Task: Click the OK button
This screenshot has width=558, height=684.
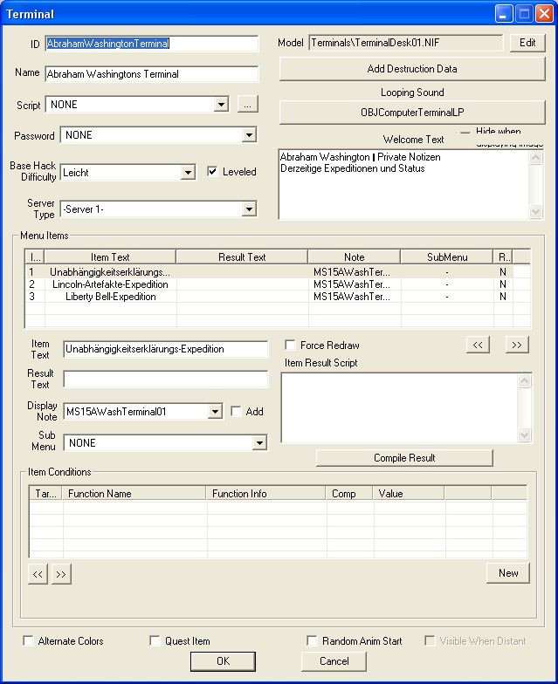Action: [x=224, y=661]
